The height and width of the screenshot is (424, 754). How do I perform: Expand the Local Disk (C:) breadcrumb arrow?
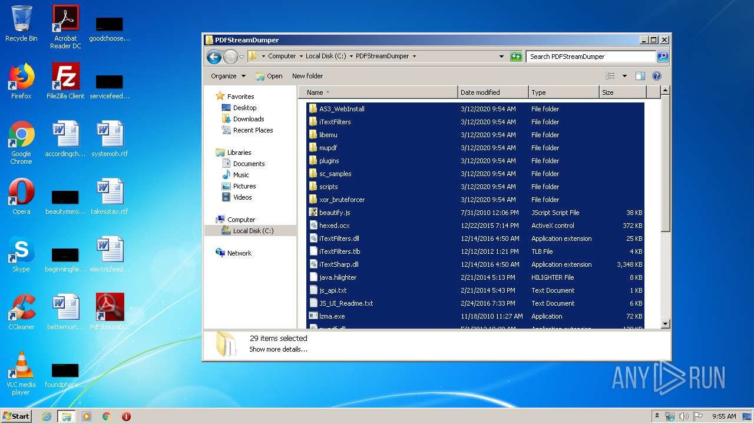click(x=351, y=57)
